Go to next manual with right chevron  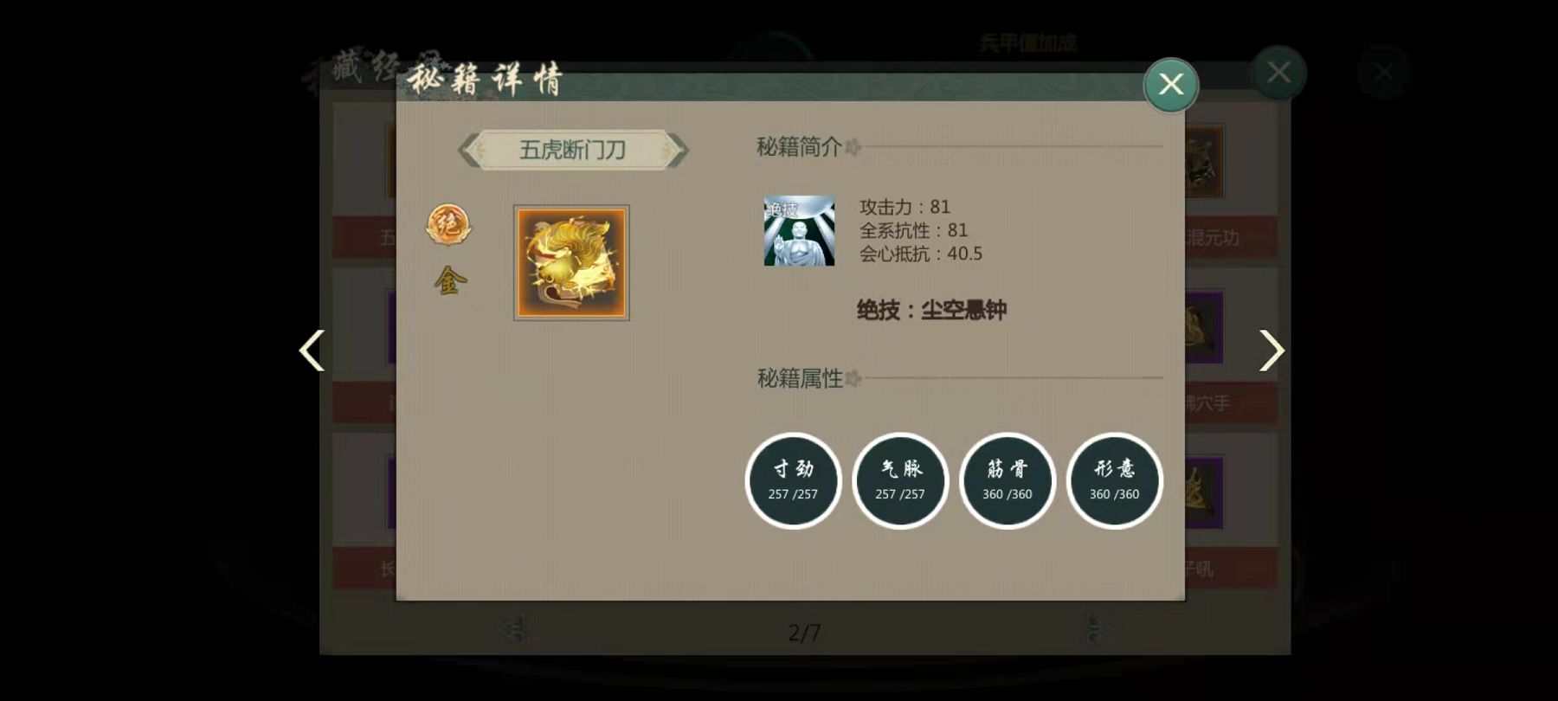coord(1272,350)
